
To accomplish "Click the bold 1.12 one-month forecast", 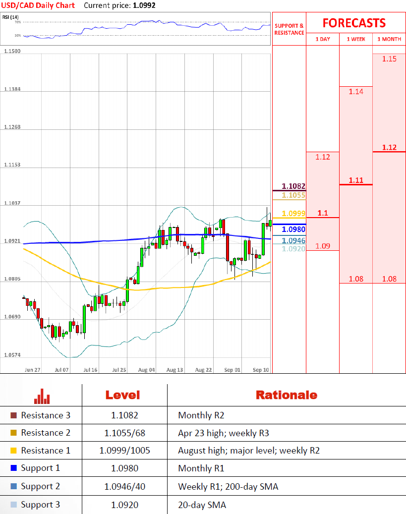I will (x=389, y=148).
